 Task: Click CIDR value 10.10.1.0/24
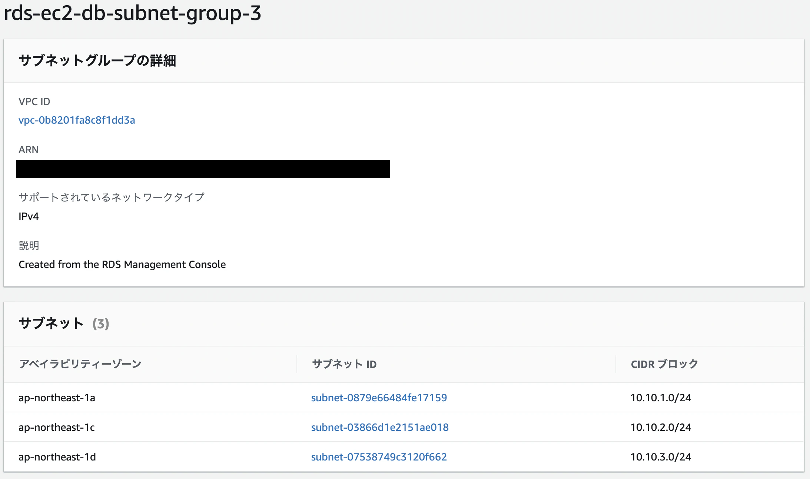point(661,398)
